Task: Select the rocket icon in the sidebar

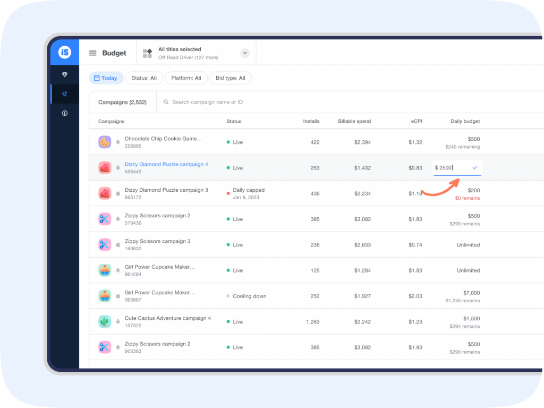Action: coord(64,93)
